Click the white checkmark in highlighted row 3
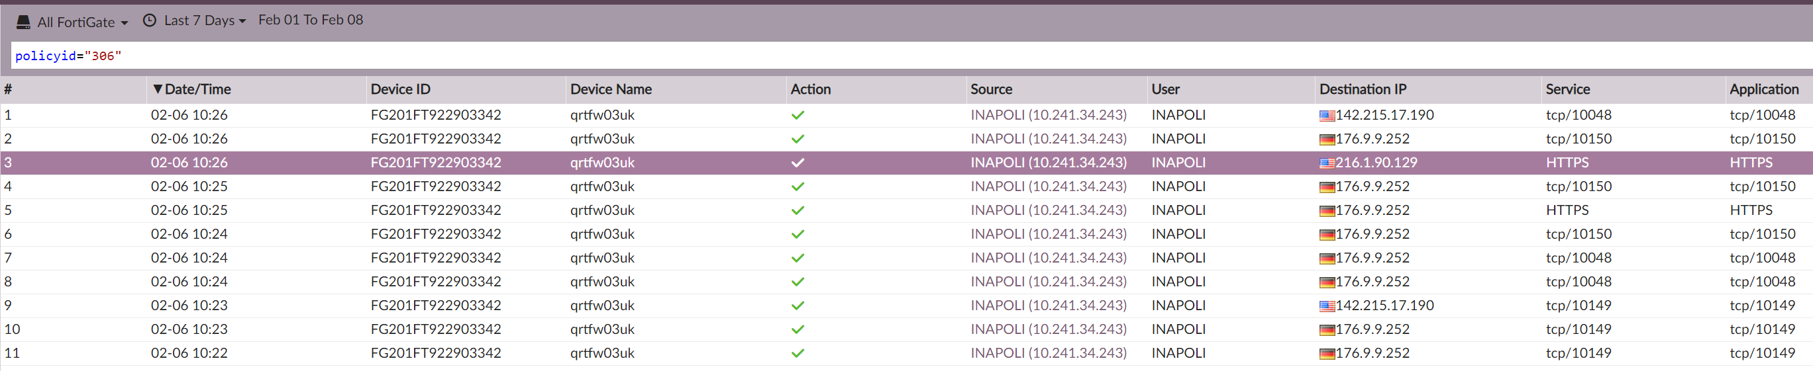The width and height of the screenshot is (1813, 371). (798, 163)
